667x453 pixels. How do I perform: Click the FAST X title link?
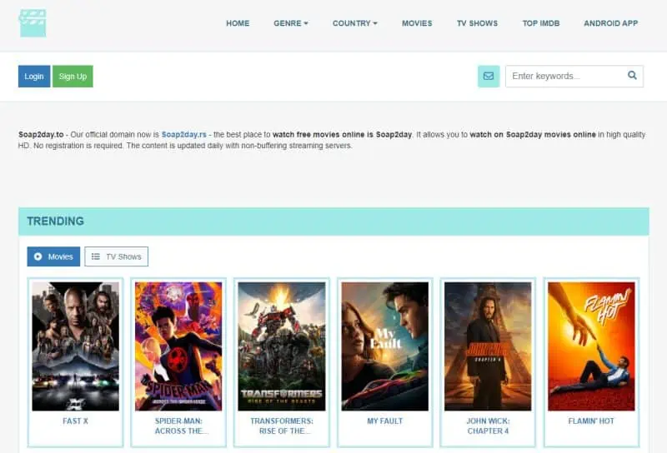click(75, 421)
